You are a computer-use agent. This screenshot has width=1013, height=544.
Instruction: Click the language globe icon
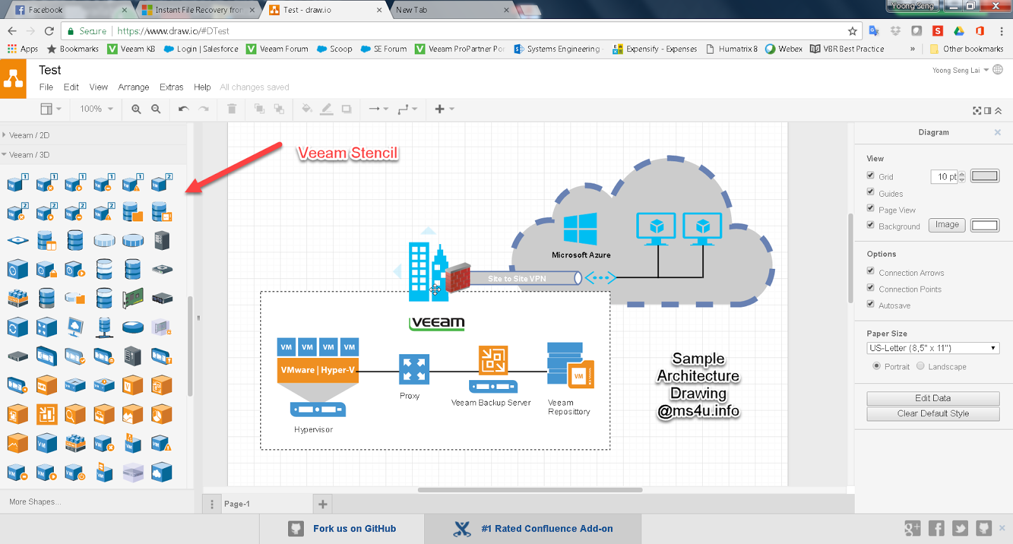[998, 70]
